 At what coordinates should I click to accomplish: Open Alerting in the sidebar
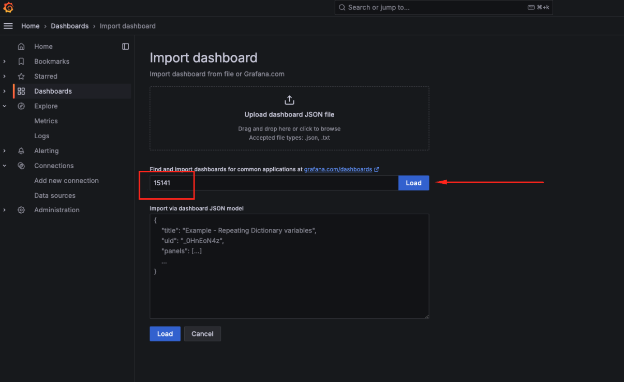(x=47, y=151)
